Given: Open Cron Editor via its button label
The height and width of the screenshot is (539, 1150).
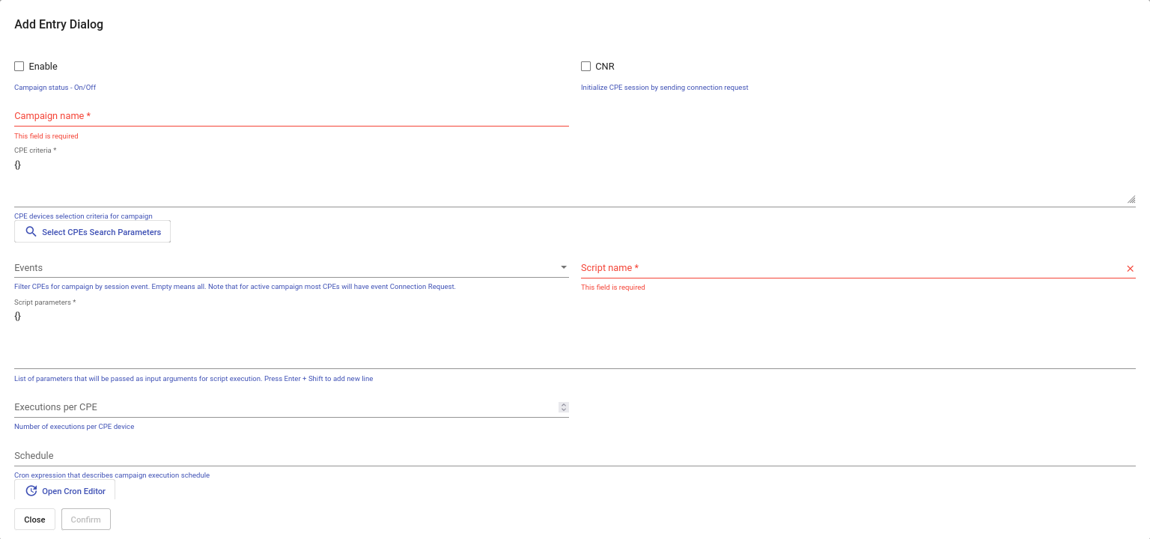Looking at the screenshot, I should click(73, 491).
